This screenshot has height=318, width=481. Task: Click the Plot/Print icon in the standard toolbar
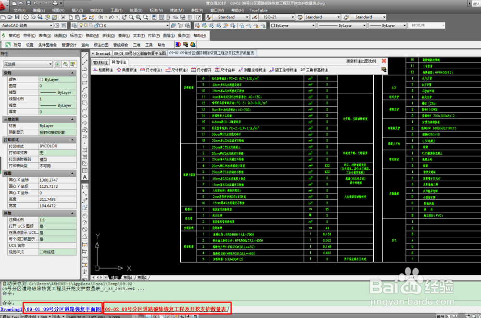26,17
